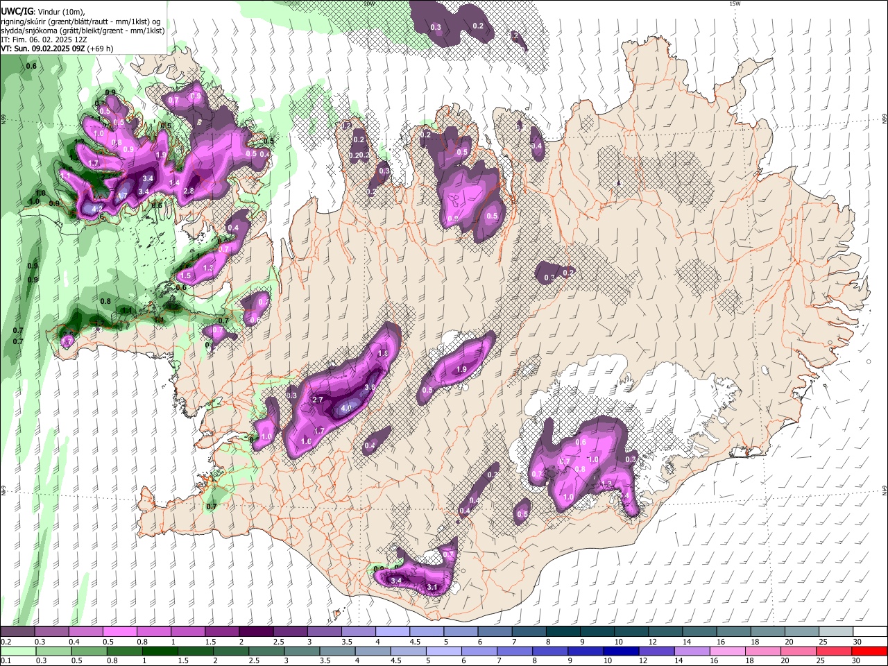Click the '0.4' label on the snow scale

click(74, 642)
